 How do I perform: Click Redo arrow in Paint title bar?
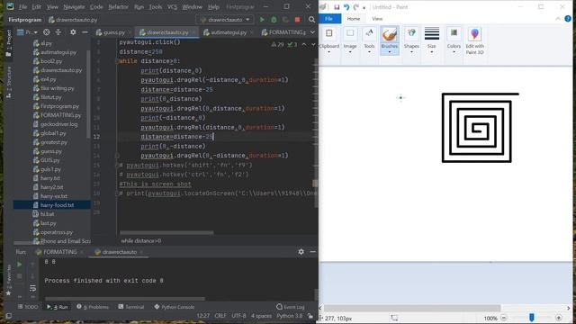pos(355,7)
